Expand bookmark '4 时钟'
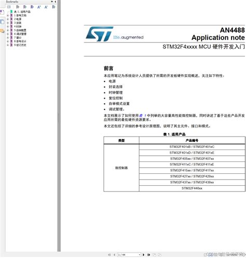The width and height of the screenshot is (246, 258). click(x=8, y=26)
